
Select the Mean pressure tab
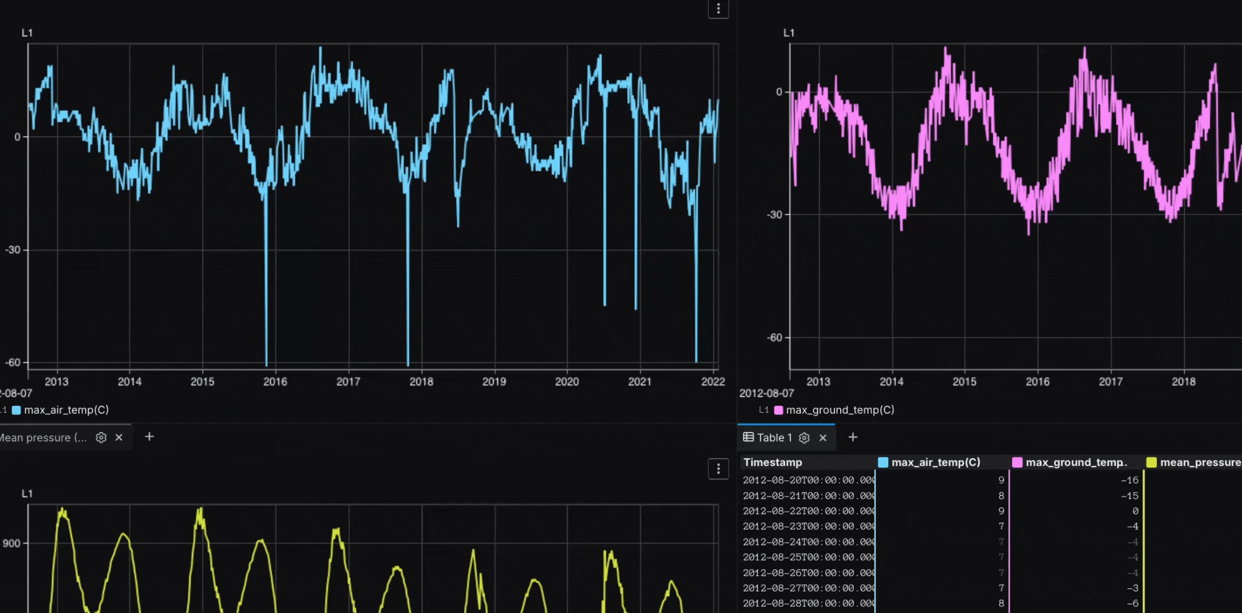pyautogui.click(x=43, y=438)
